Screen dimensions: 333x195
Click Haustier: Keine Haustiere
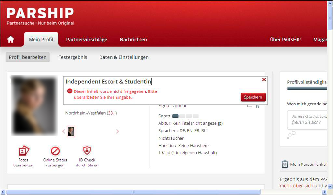point(183,146)
